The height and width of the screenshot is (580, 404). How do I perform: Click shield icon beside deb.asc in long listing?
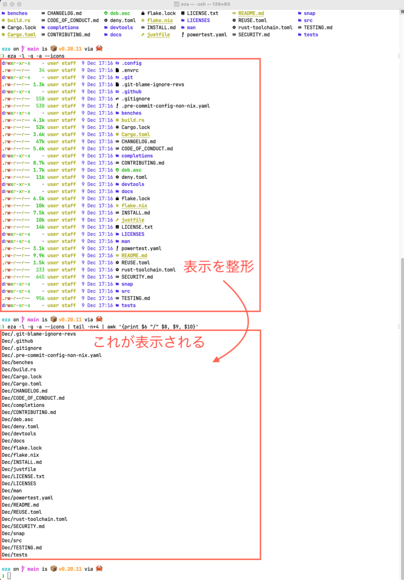pos(117,170)
